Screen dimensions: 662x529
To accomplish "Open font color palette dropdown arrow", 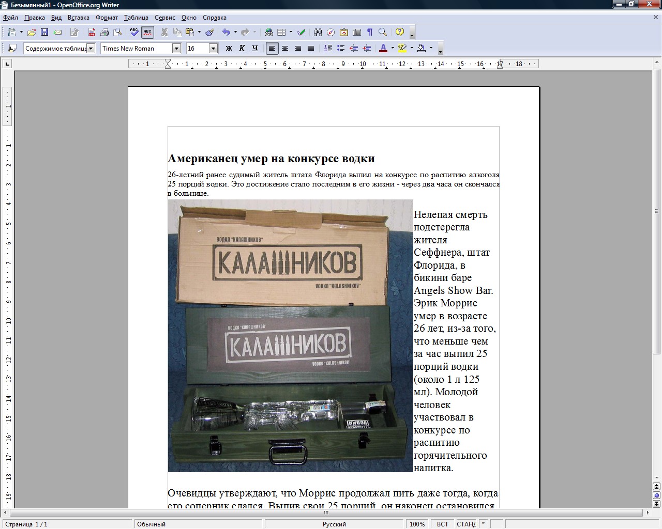I will pos(393,48).
